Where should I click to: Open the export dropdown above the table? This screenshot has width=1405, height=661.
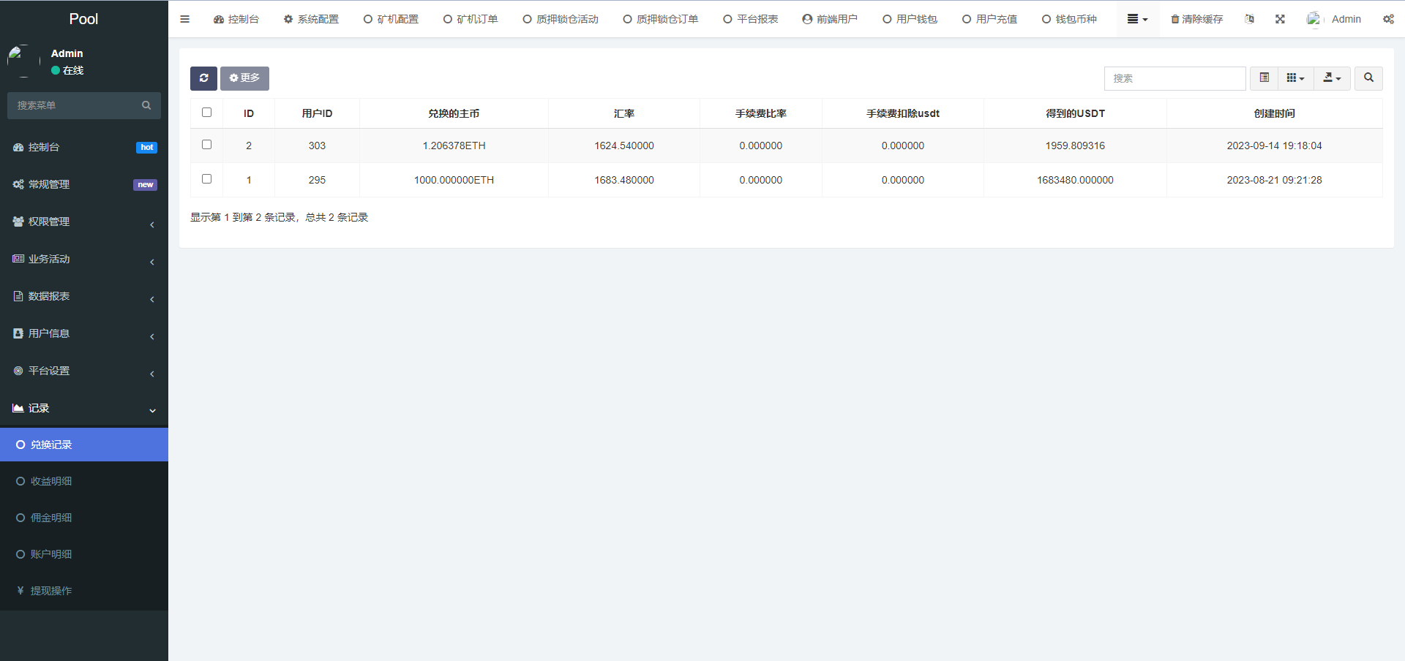[1332, 78]
